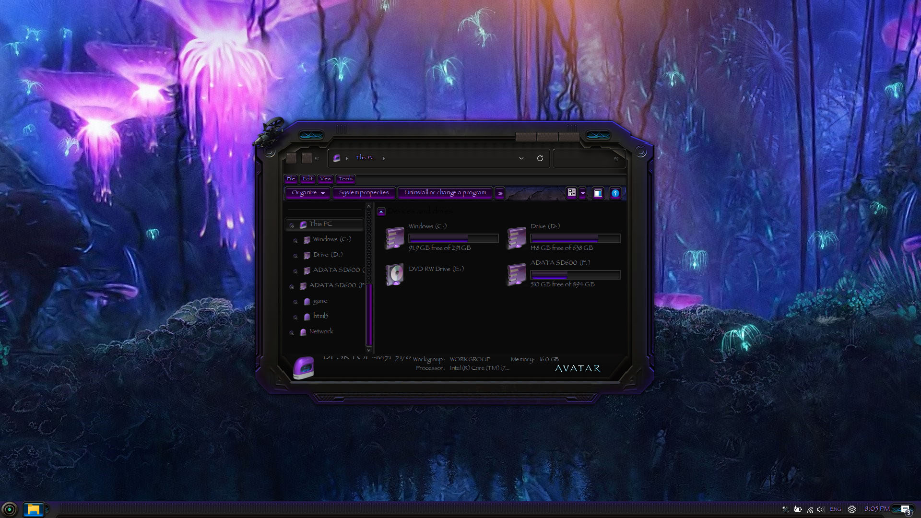Image resolution: width=921 pixels, height=518 pixels.
Task: Toggle the preview pane button
Action: 598,193
